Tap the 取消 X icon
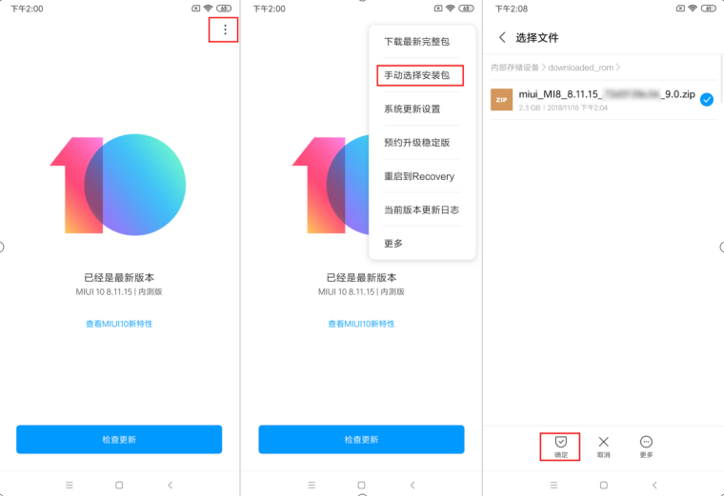The width and height of the screenshot is (724, 496). [603, 443]
